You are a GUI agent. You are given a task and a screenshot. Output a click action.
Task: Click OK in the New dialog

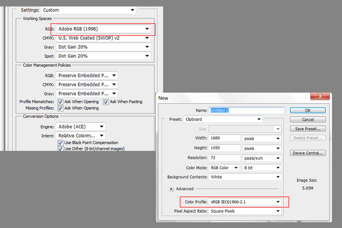[308, 110]
